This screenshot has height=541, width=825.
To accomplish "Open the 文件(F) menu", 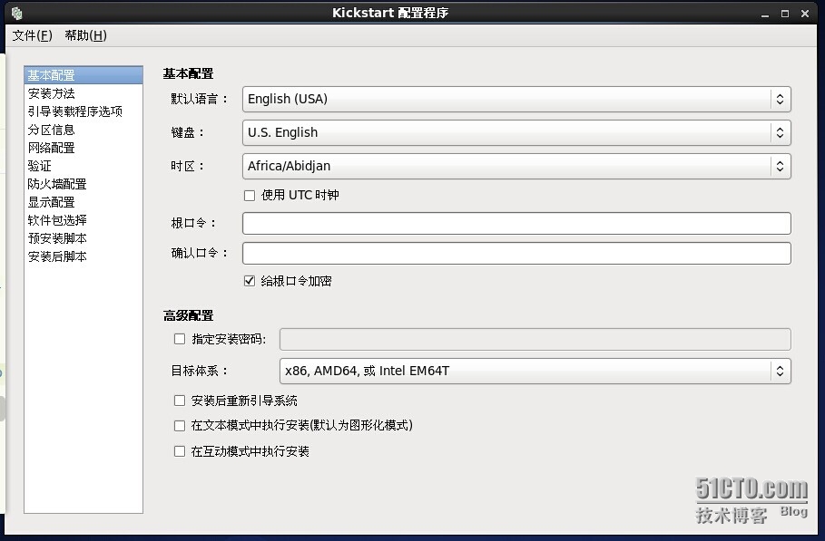I will point(33,35).
